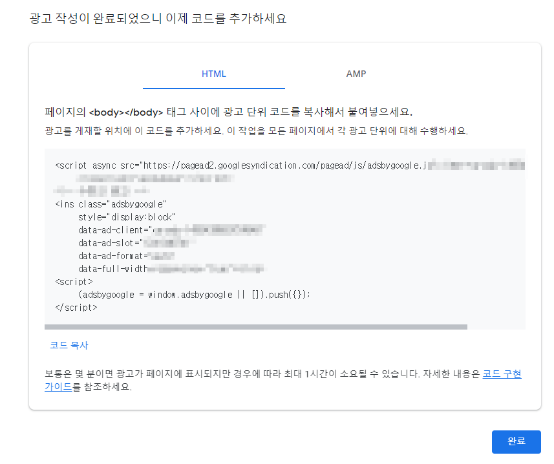Click the script async src code line
Image resolution: width=554 pixels, height=464 pixels.
tap(290, 165)
